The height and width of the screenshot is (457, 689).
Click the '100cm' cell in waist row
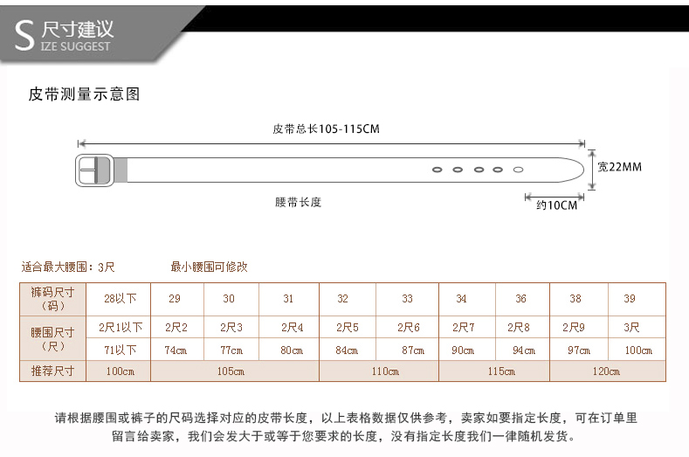(x=638, y=350)
